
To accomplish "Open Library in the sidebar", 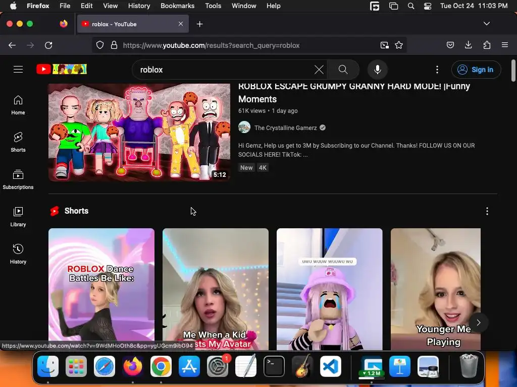I will pos(18,217).
